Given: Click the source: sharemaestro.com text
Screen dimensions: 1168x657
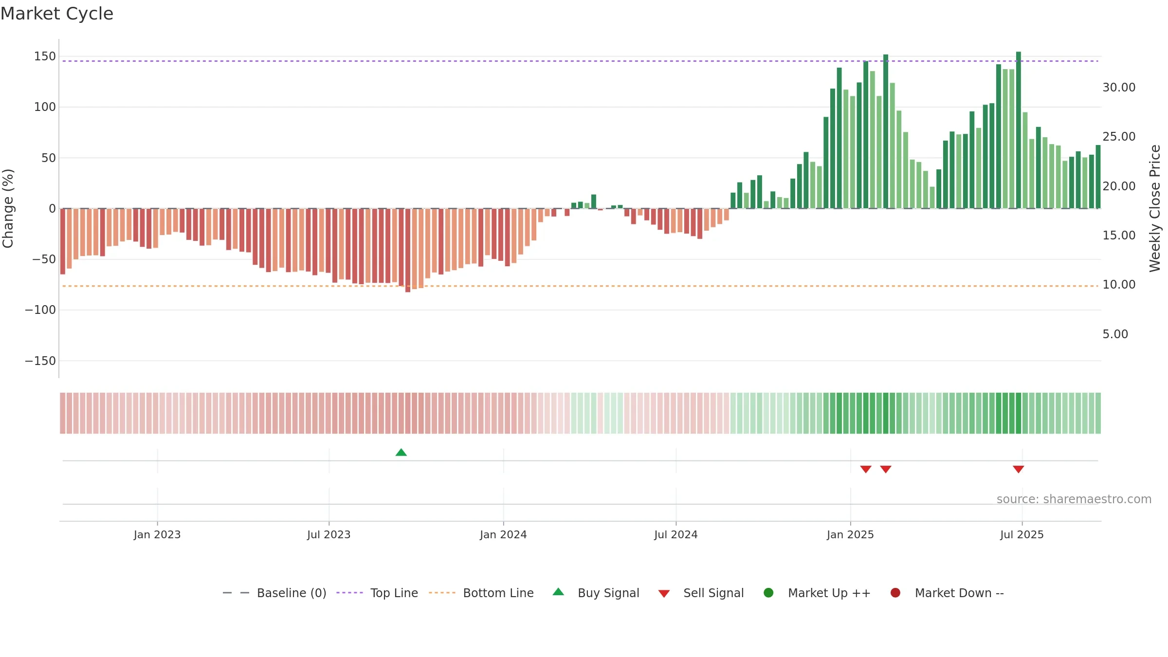Looking at the screenshot, I should (x=1074, y=499).
